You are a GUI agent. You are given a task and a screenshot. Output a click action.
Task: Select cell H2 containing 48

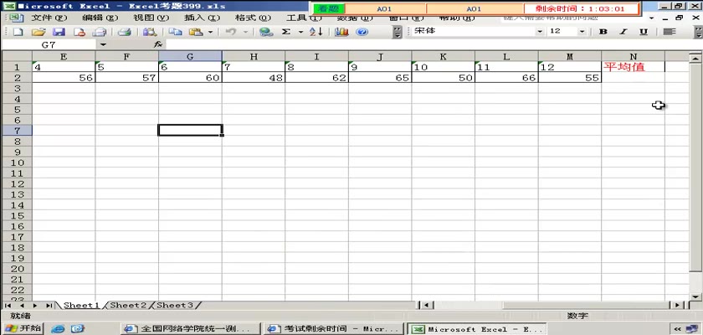point(254,78)
